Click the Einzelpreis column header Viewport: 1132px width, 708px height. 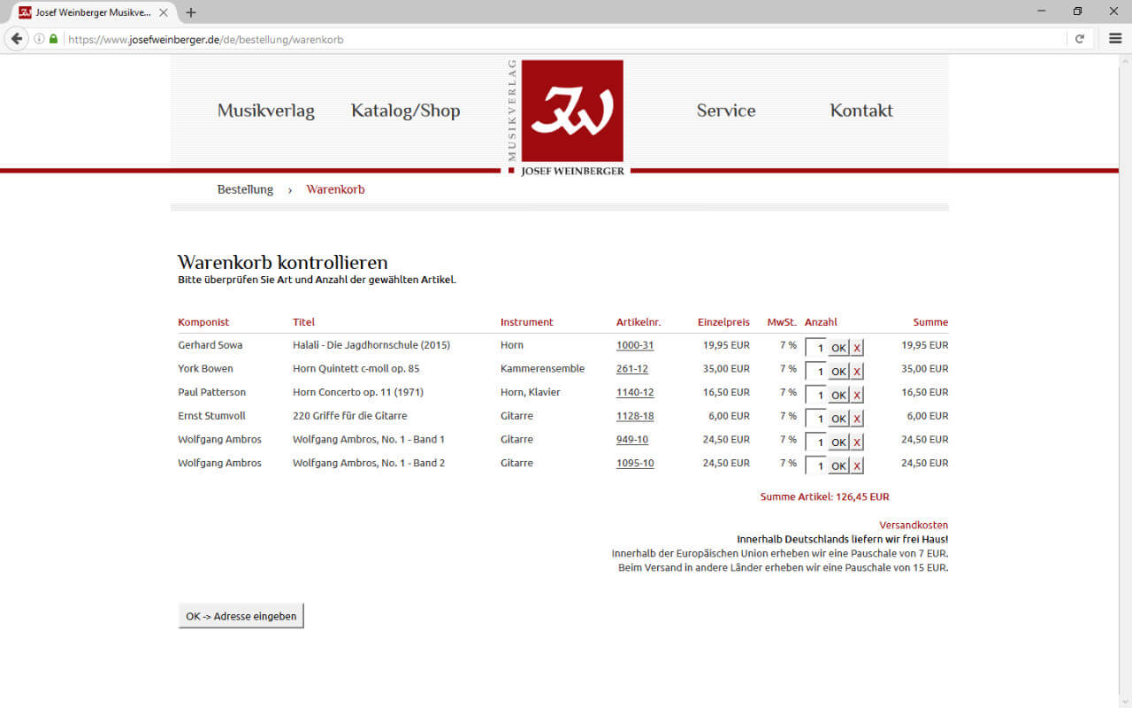(x=723, y=322)
